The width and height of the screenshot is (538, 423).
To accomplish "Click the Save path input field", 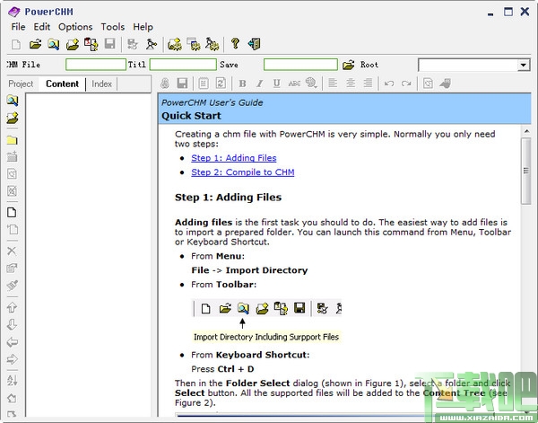I will [300, 65].
